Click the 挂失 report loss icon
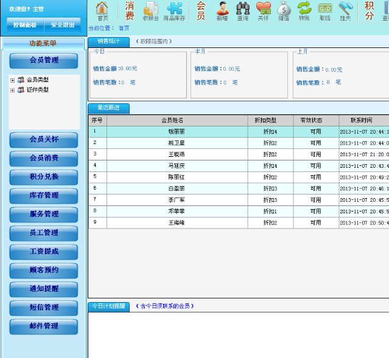Screen dimensions: 389x358 coord(345,10)
